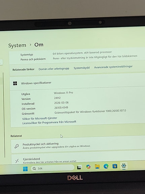Select the version value 24H2

click(57, 98)
